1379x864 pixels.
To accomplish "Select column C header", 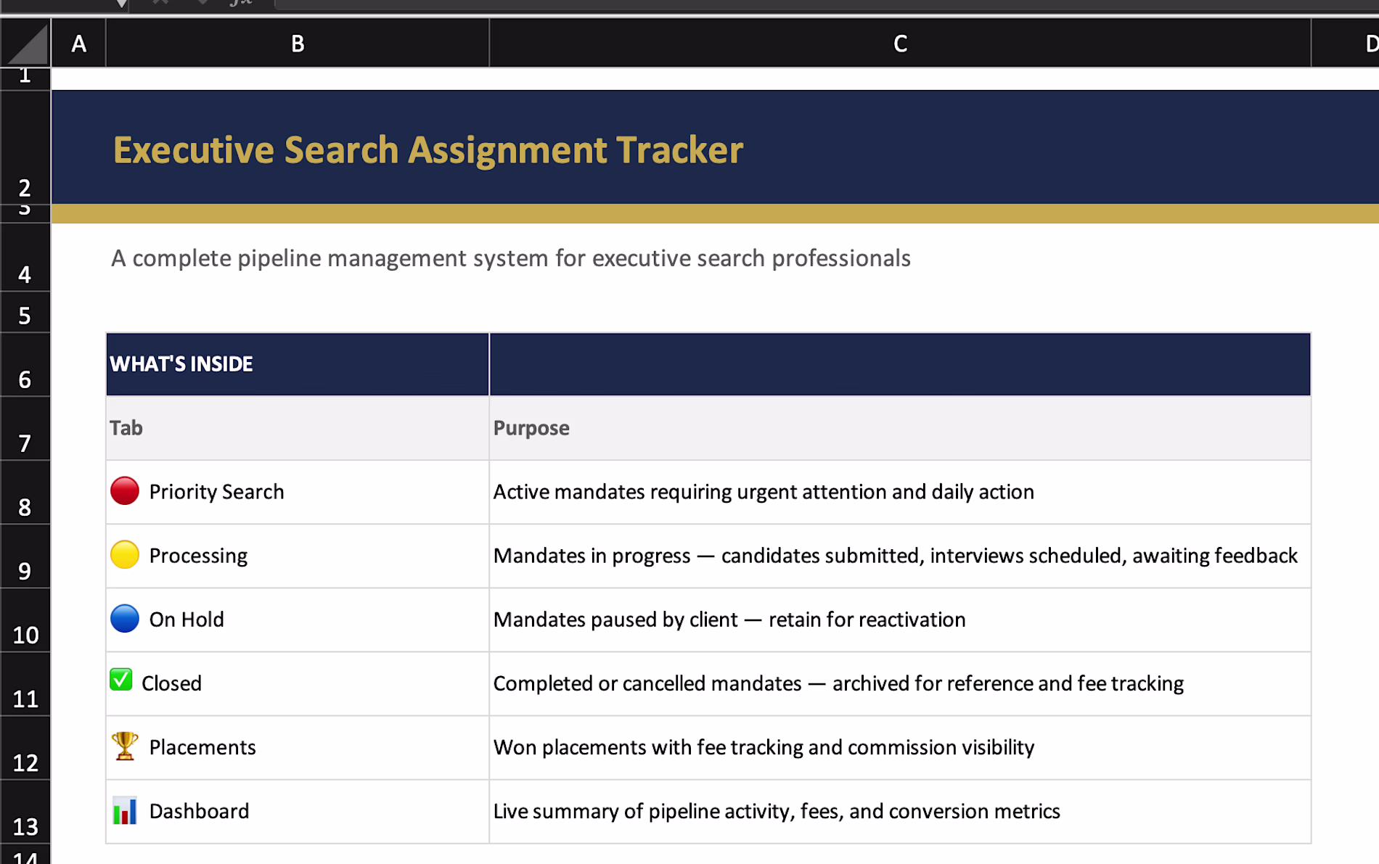I will [900, 44].
